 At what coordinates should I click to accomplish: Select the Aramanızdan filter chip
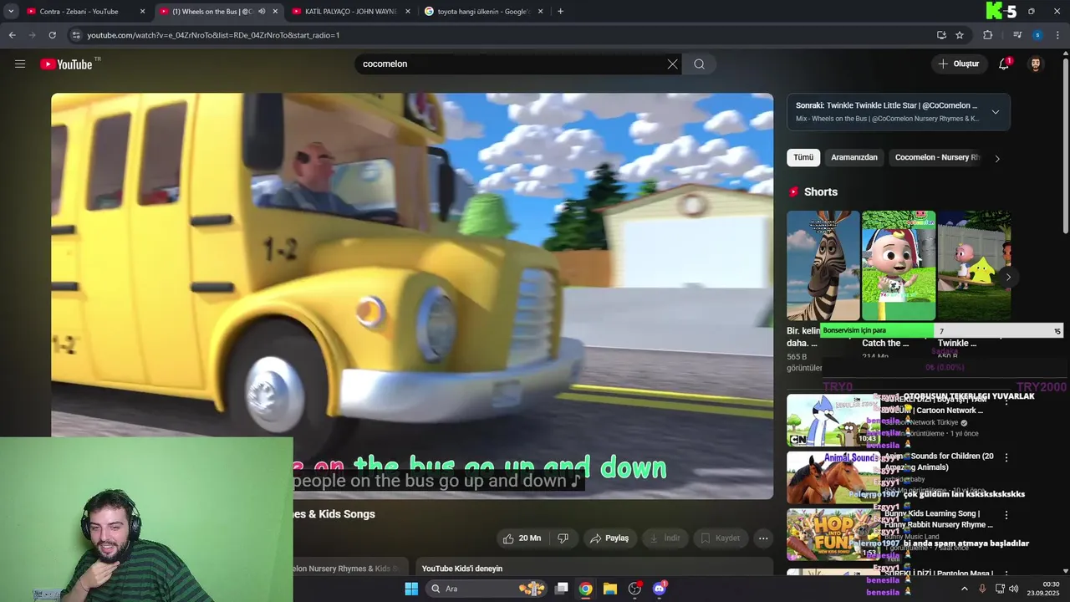pos(854,157)
